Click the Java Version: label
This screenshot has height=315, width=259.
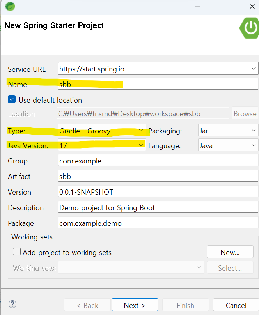(28, 145)
